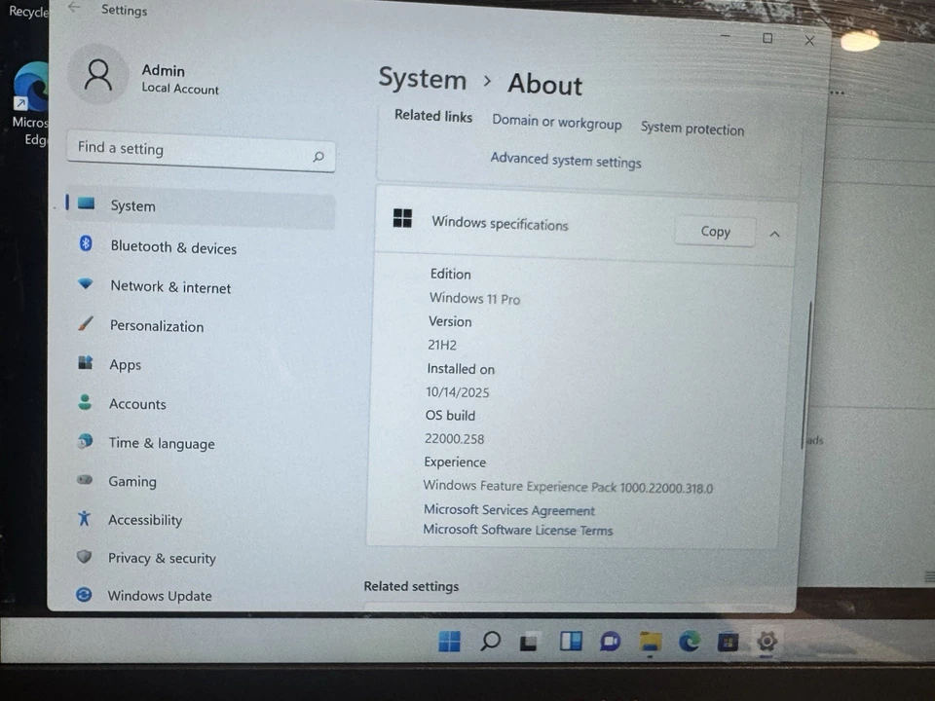Open System protection link
The width and height of the screenshot is (935, 701).
click(692, 129)
